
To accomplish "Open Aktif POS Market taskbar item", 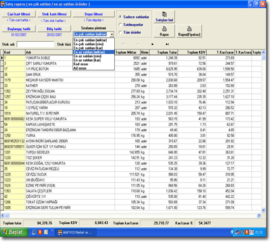I will tap(75, 232).
